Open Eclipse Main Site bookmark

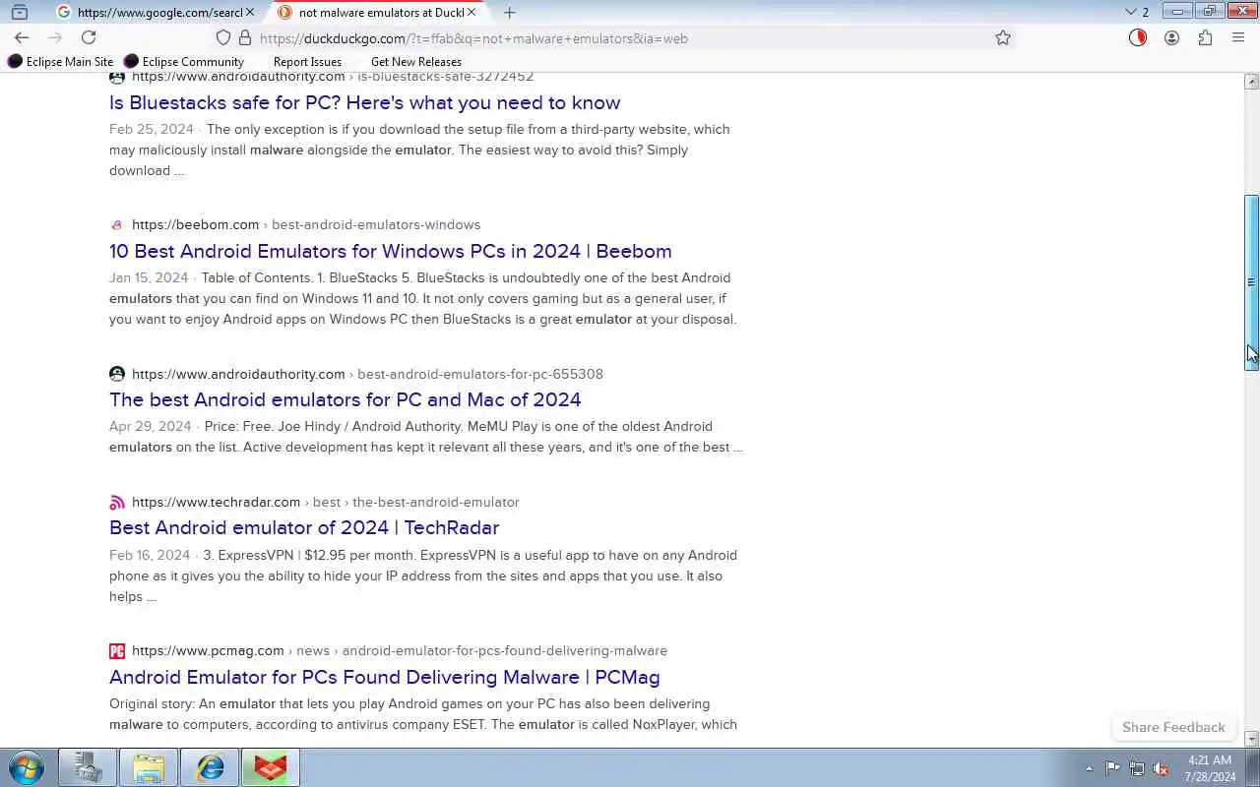(x=61, y=61)
